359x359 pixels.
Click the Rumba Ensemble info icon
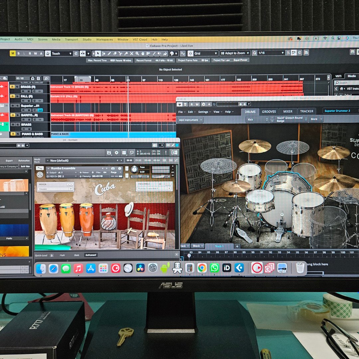[x=120, y=168]
